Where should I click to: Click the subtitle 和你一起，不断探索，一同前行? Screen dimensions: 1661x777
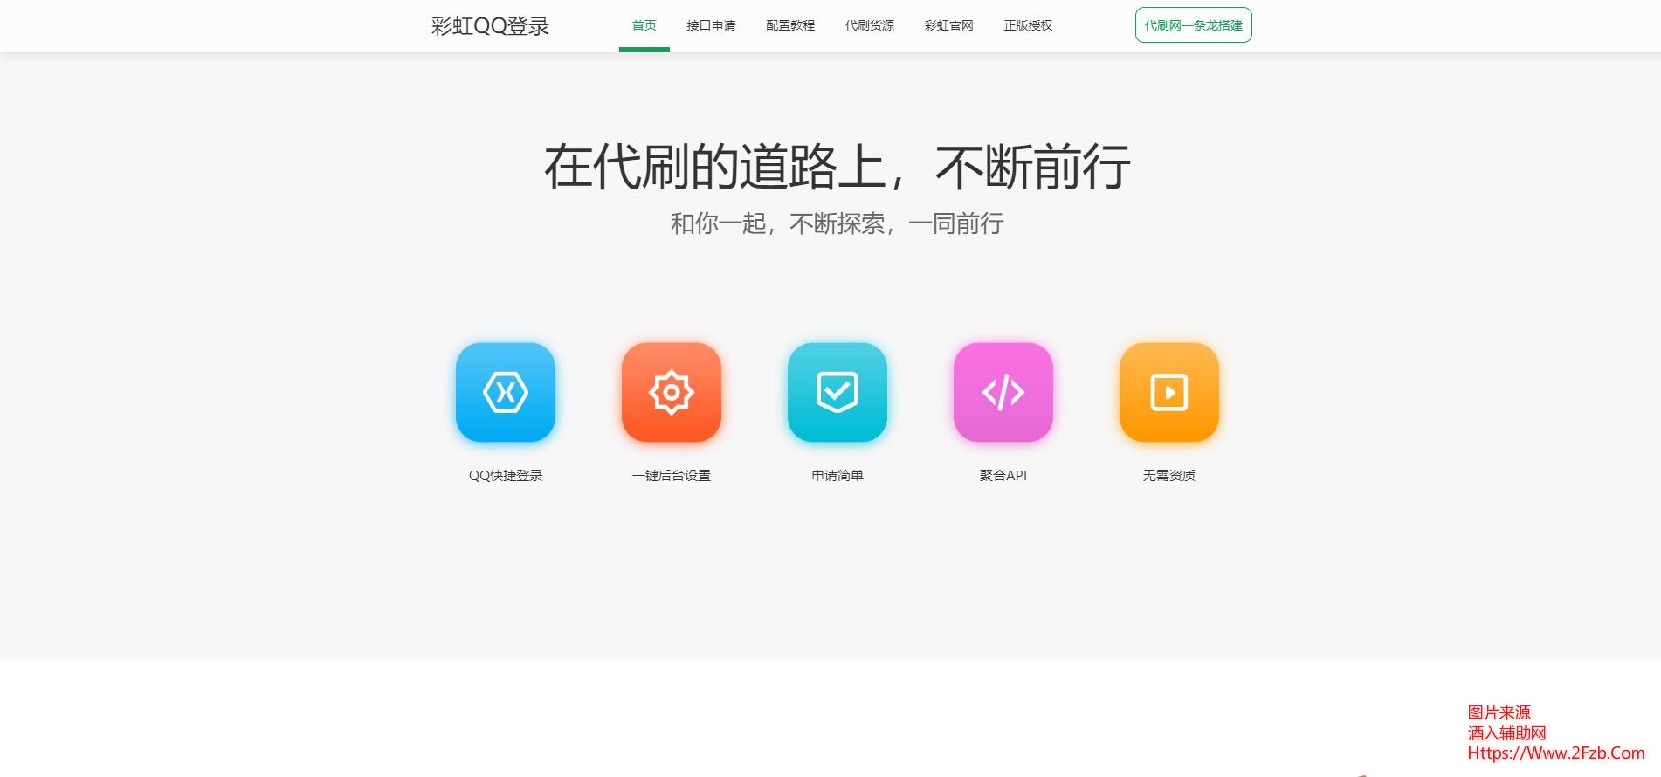pyautogui.click(x=837, y=224)
